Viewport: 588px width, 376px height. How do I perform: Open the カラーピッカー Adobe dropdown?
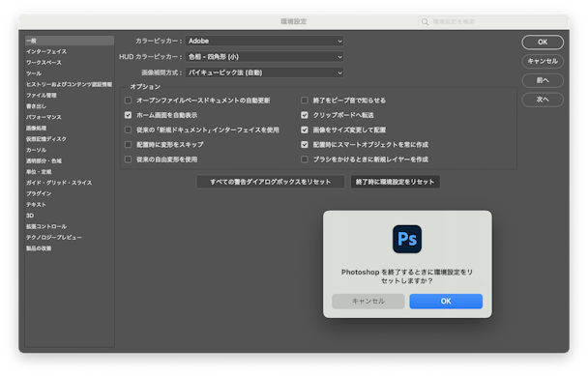(264, 41)
